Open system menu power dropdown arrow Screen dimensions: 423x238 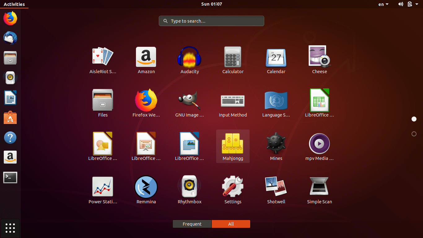point(417,4)
